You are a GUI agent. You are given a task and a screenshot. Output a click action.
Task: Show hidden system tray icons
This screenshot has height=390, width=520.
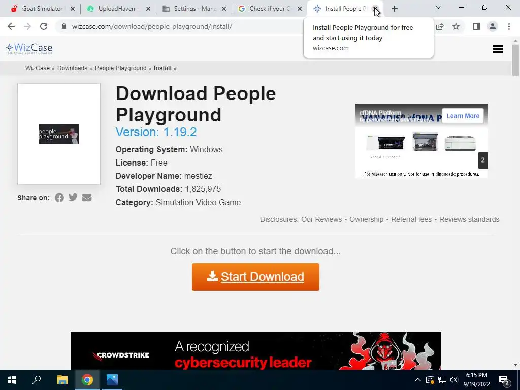click(418, 380)
